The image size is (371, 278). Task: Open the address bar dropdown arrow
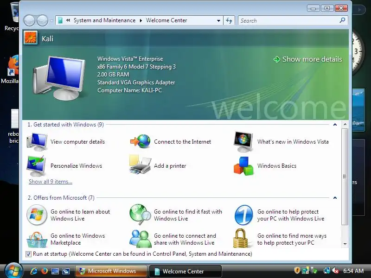(218, 20)
